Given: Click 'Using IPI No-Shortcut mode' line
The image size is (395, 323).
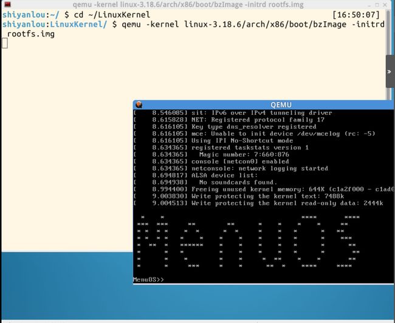Looking at the screenshot, I should [x=213, y=141].
